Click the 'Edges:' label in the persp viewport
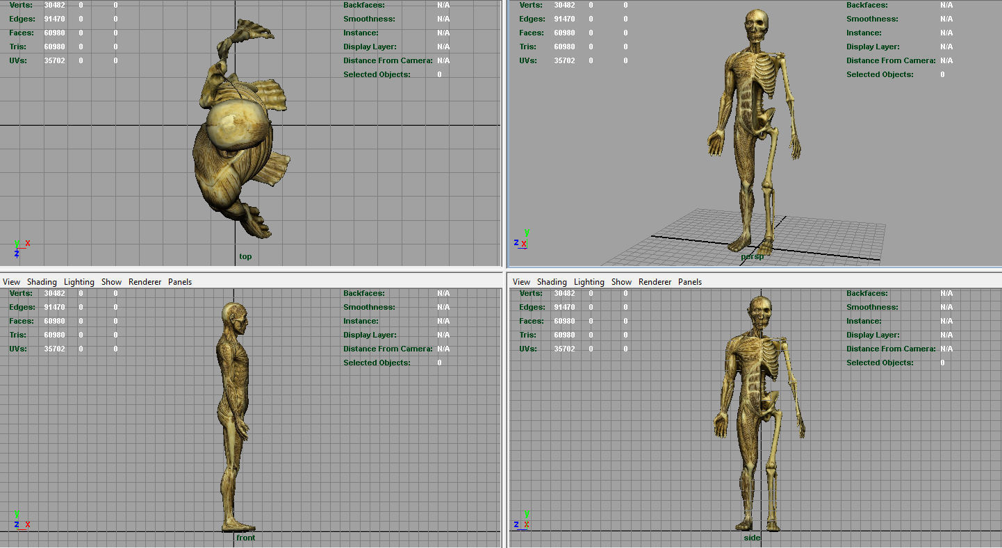The width and height of the screenshot is (1002, 548). point(532,19)
